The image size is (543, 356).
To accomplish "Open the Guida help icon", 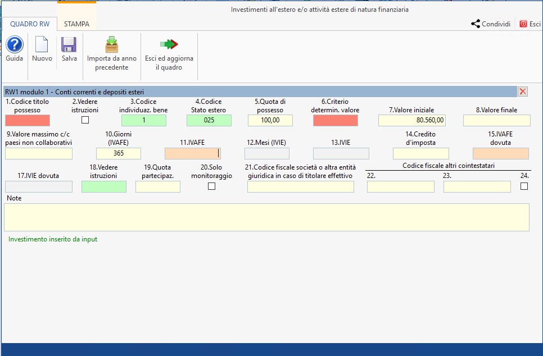I will tap(14, 45).
